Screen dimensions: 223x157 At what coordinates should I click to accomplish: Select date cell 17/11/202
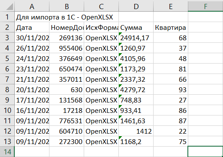(32, 100)
